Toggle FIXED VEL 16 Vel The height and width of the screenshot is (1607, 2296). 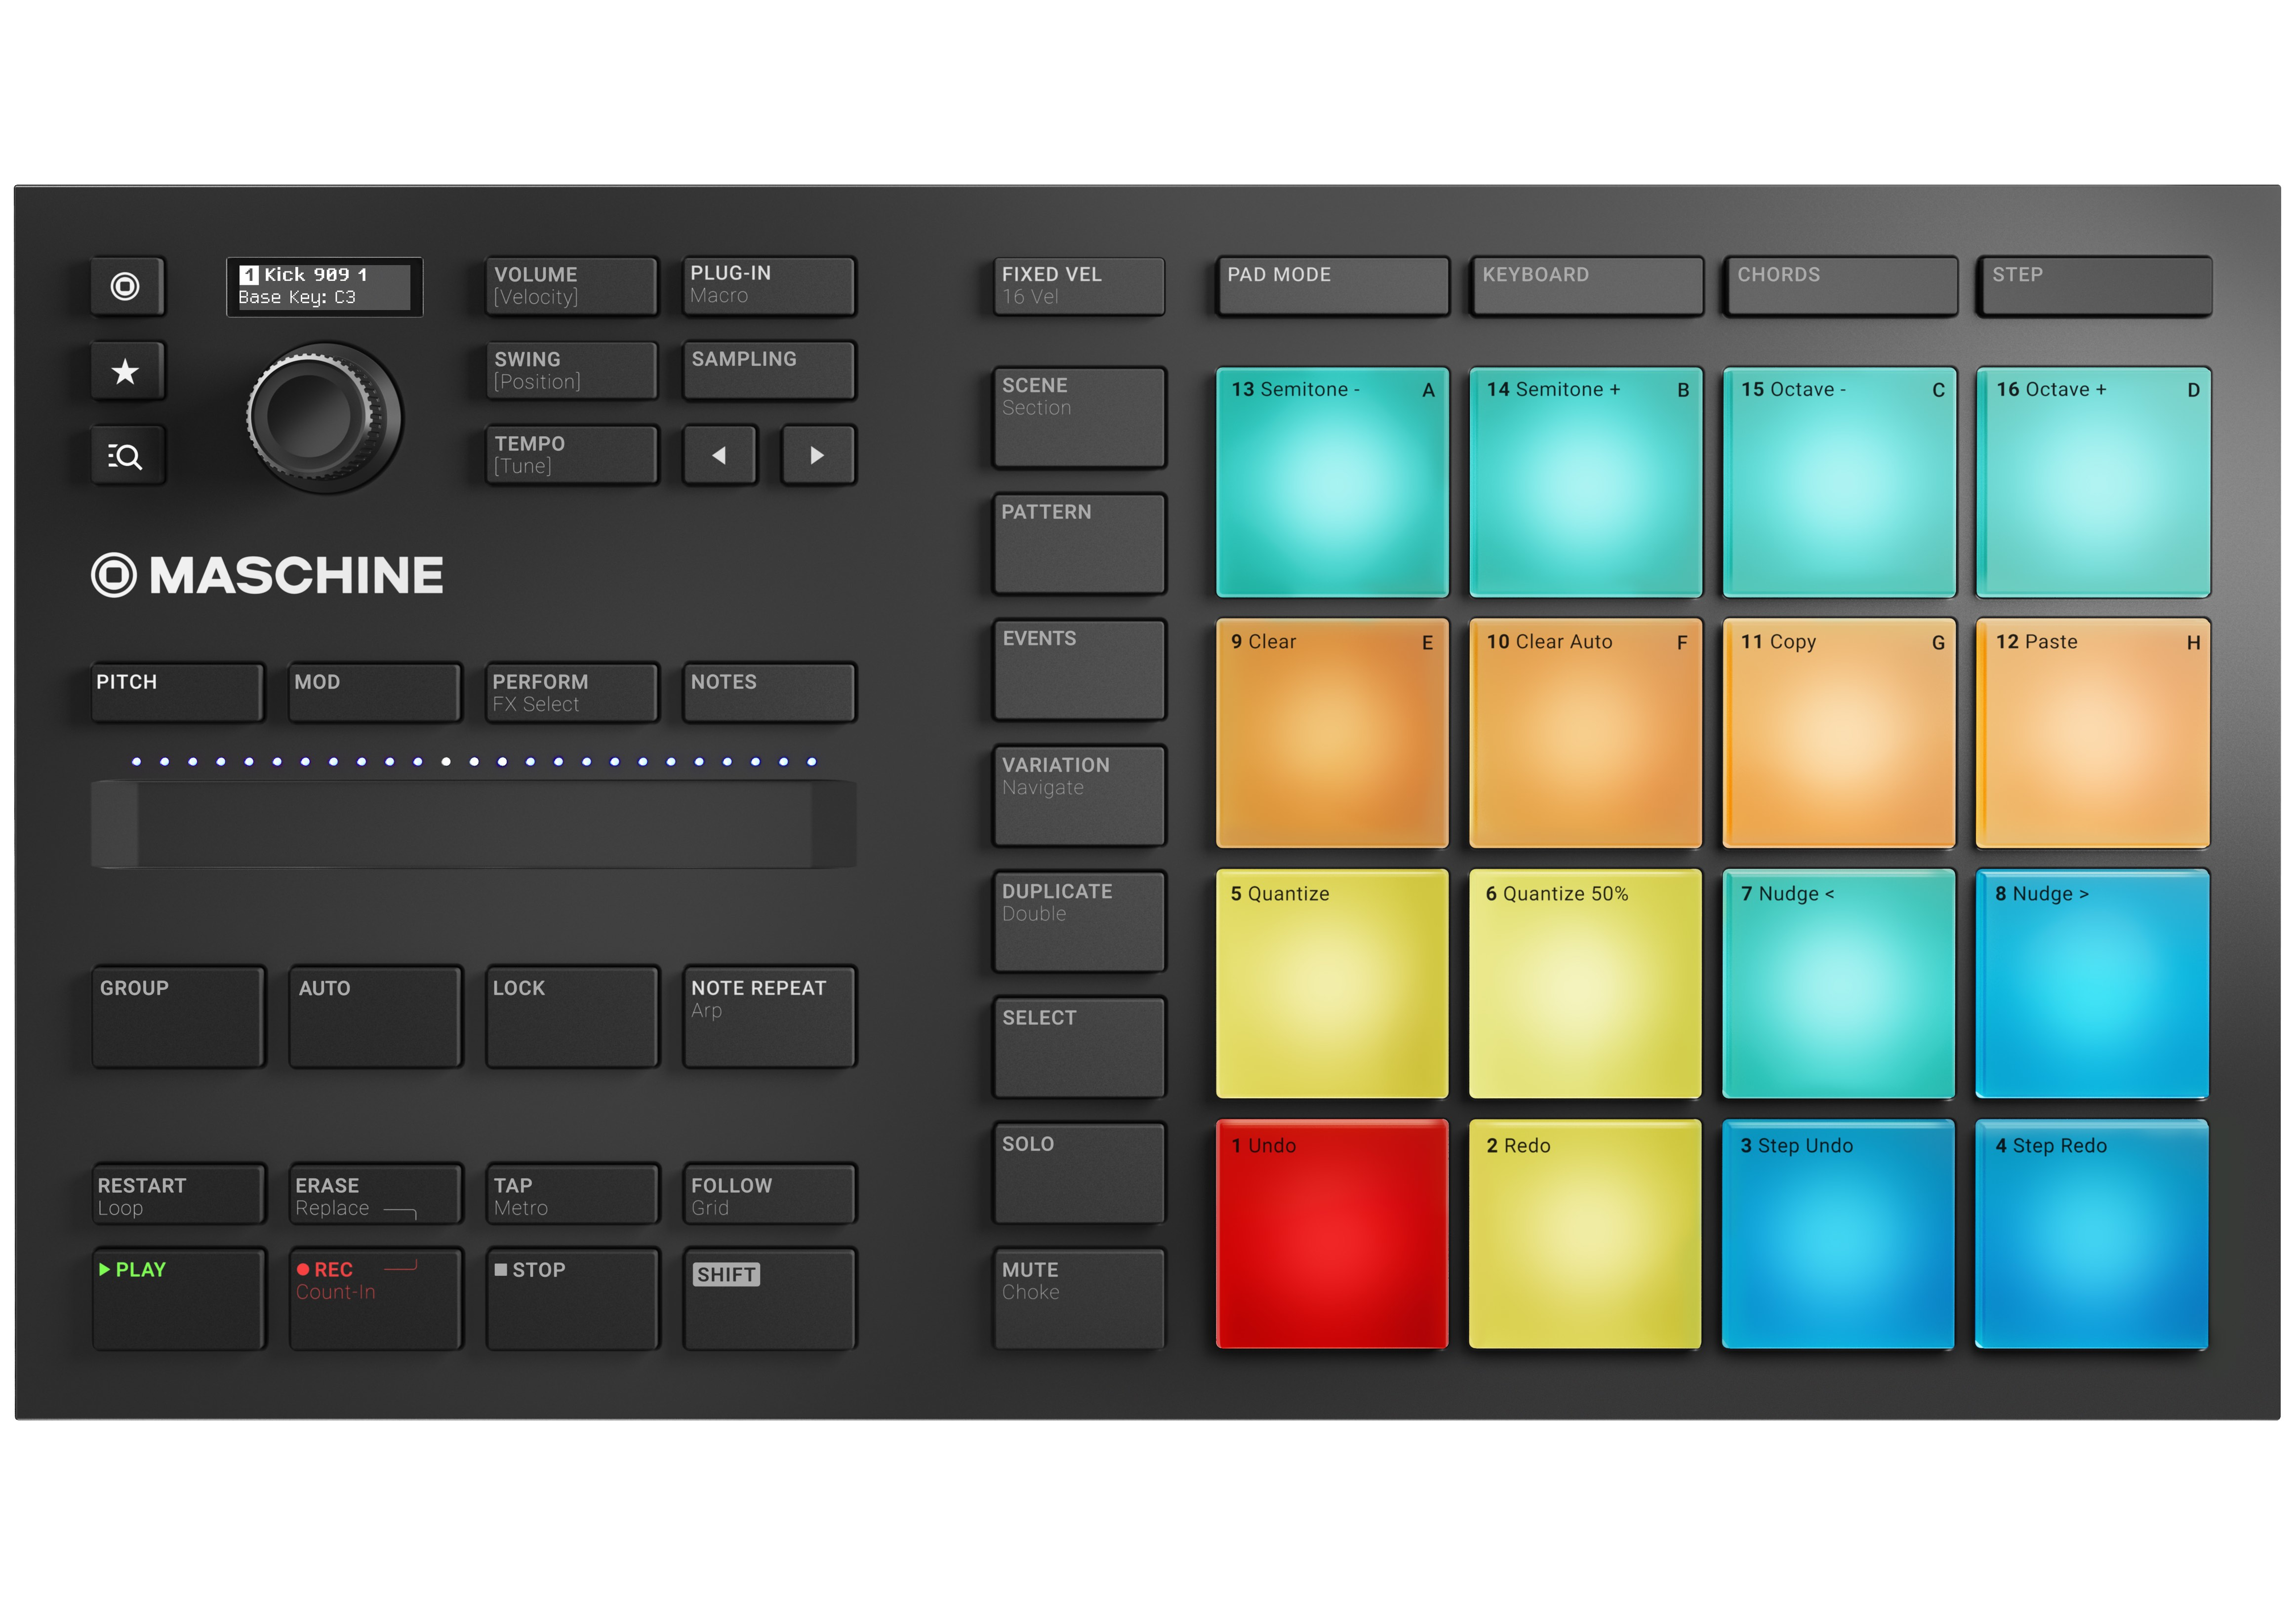(1080, 287)
